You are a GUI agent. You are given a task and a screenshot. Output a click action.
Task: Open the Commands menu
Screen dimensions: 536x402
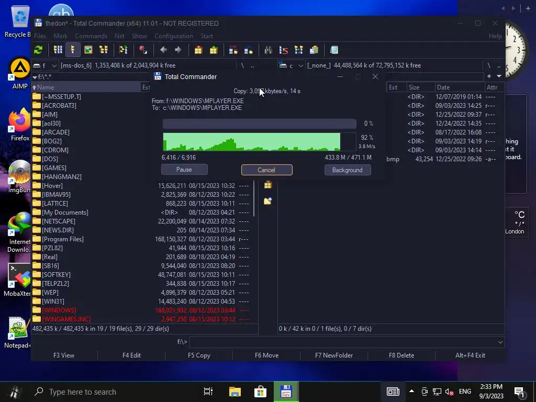pyautogui.click(x=91, y=36)
